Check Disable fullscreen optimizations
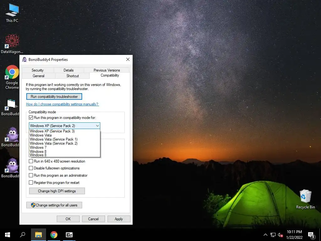Image resolution: width=321 pixels, height=241 pixels. tap(31, 168)
